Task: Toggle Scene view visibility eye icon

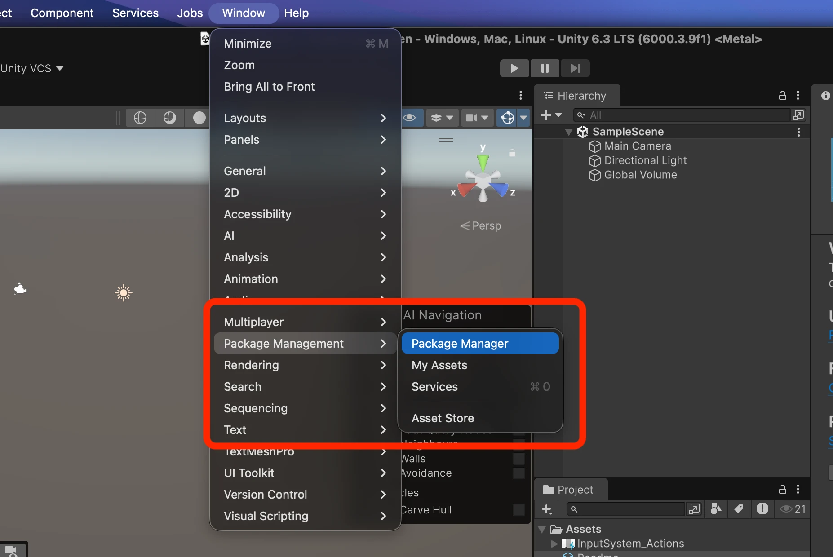Action: (410, 118)
